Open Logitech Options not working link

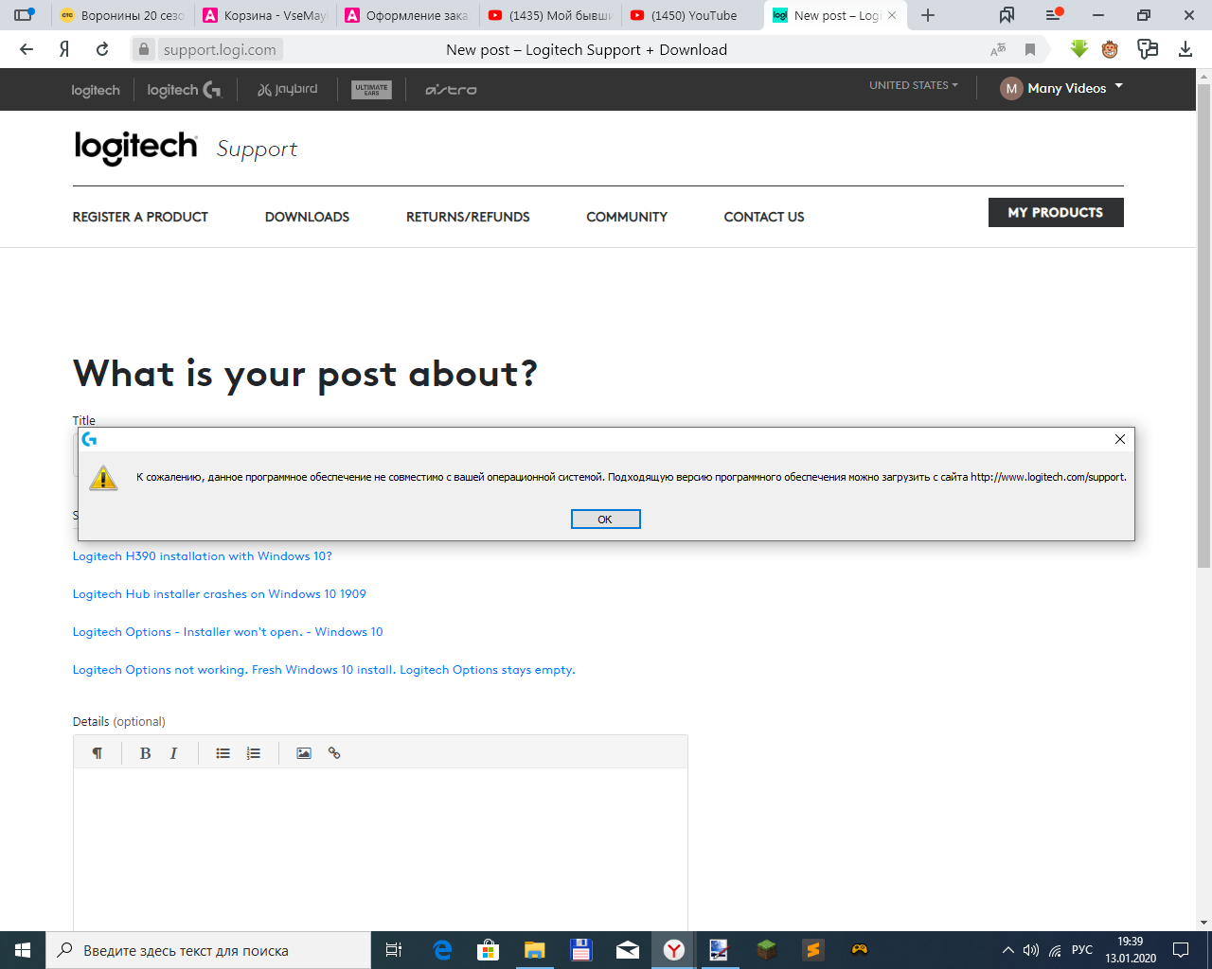tap(324, 670)
